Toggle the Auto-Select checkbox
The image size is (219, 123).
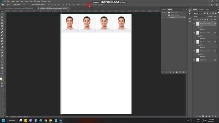[x=13, y=4]
